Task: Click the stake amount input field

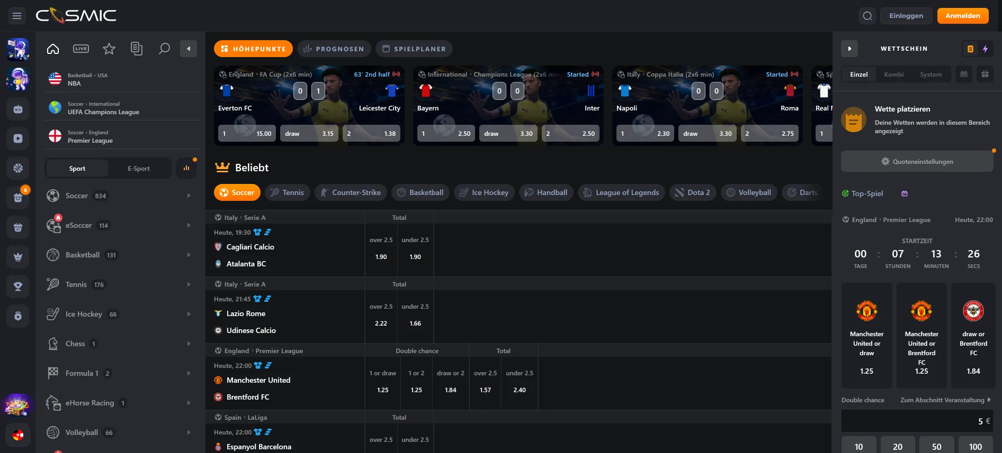Action: [x=917, y=421]
